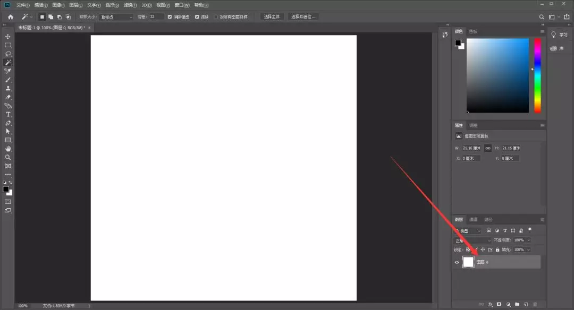
Task: Choose the Horizontal Type tool
Action: (x=8, y=114)
